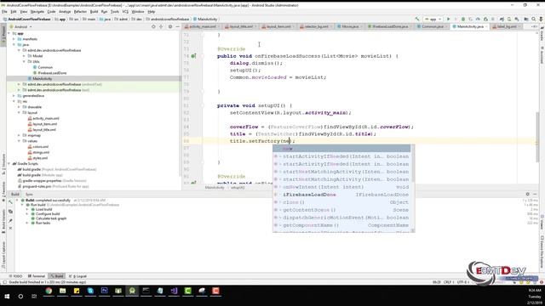This screenshot has width=545, height=306.
Task: Click the java breadcrumb in navigation bar
Action: (105, 19)
